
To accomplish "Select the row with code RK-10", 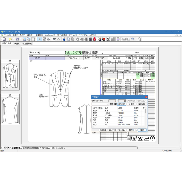I will click(x=118, y=118).
